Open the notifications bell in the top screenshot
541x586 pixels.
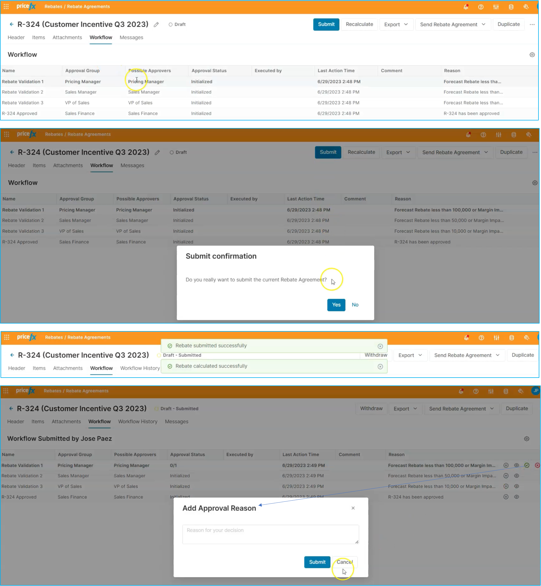pyautogui.click(x=466, y=7)
